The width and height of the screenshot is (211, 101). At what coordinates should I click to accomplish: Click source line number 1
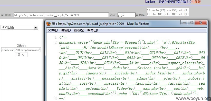56,37
